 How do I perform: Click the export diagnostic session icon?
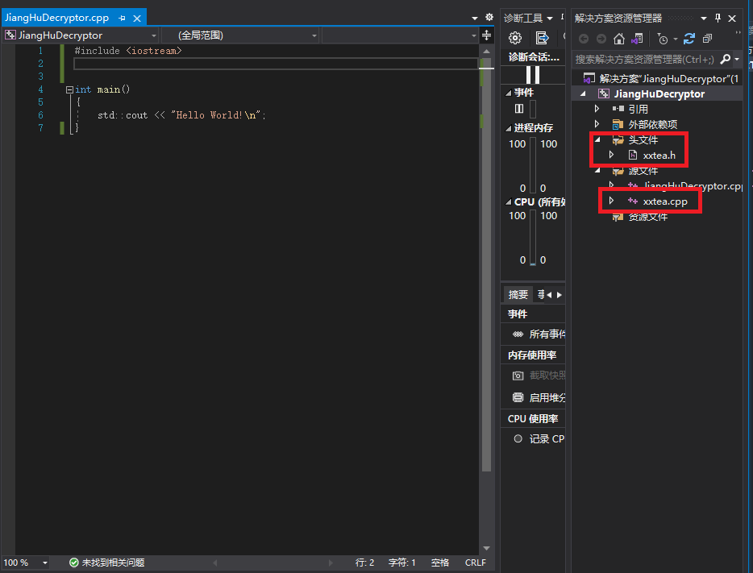542,38
